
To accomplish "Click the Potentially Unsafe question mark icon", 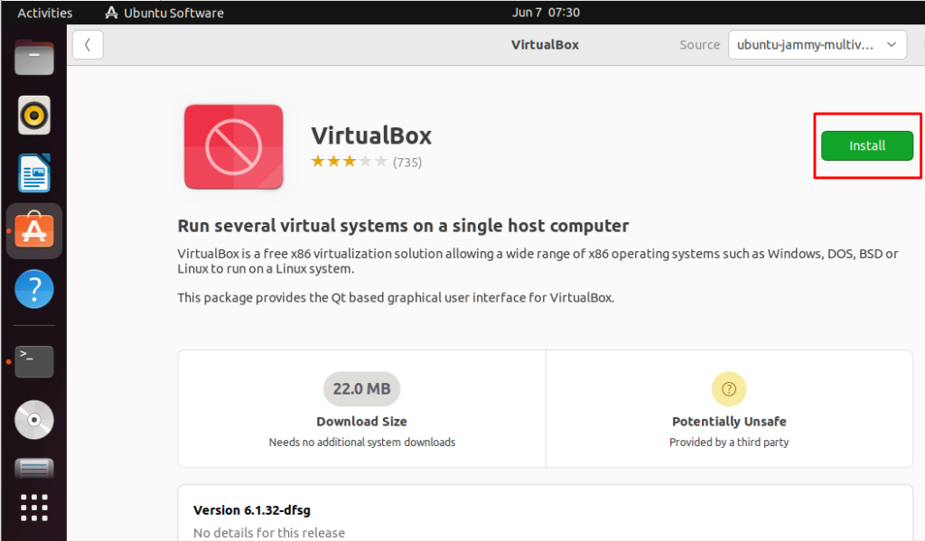I will click(729, 388).
